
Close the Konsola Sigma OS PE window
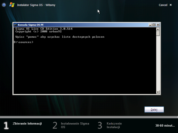coord(158,25)
